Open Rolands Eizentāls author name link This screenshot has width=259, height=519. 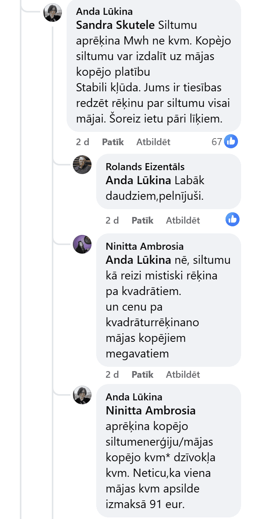pos(145,167)
